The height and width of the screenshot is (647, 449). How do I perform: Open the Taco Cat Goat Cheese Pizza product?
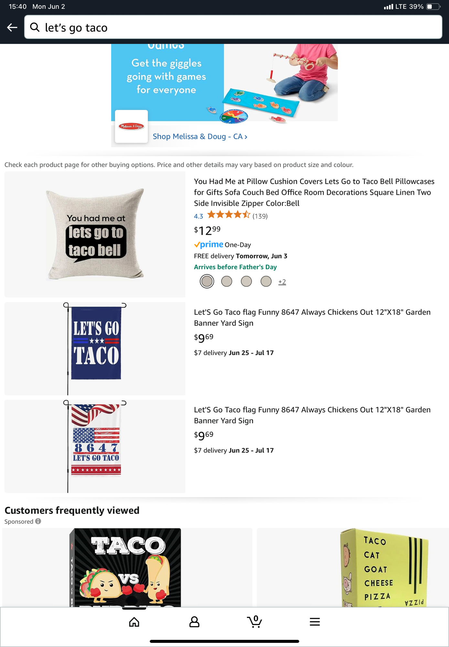[353, 567]
